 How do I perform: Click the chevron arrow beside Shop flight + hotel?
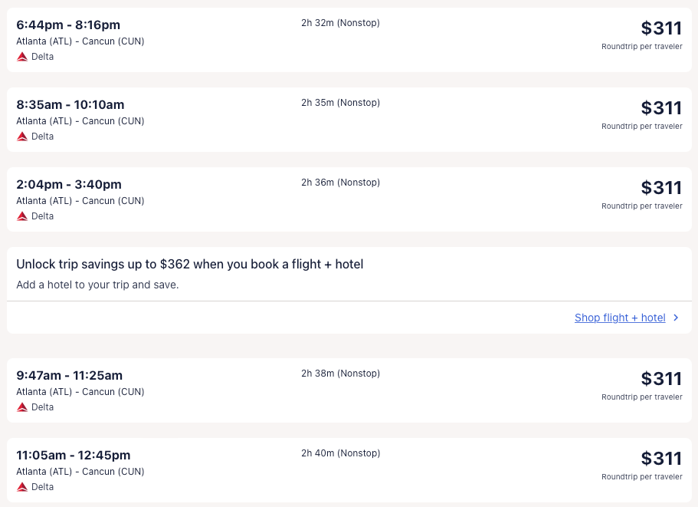coord(676,318)
